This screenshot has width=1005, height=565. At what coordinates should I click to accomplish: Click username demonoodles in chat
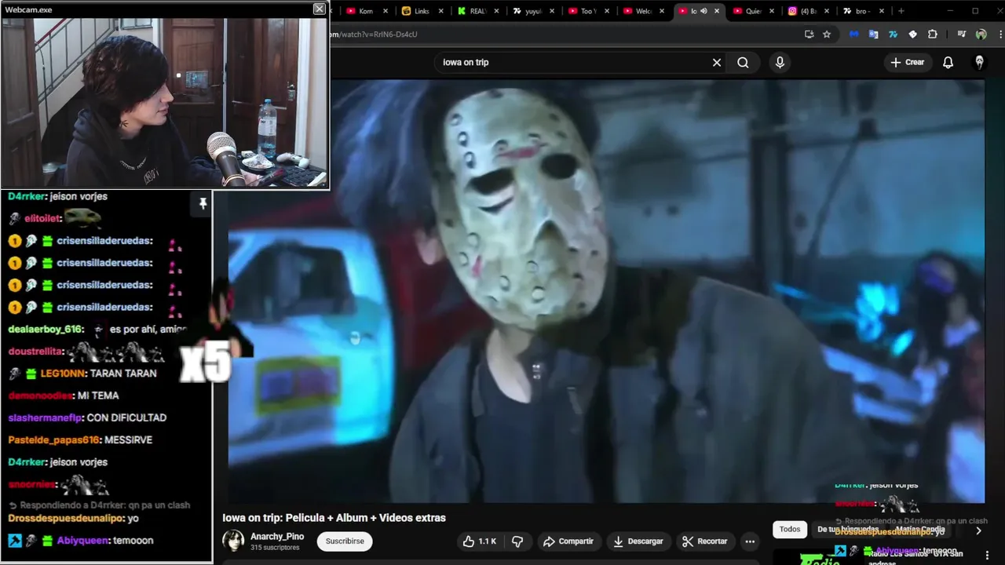coord(40,396)
